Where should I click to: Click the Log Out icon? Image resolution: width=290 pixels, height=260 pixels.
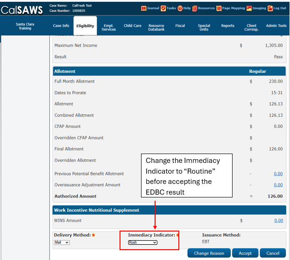coord(270,8)
